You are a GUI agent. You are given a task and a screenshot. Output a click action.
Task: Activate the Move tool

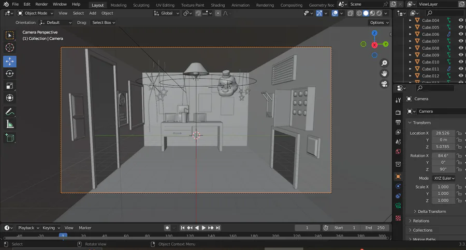(x=10, y=61)
